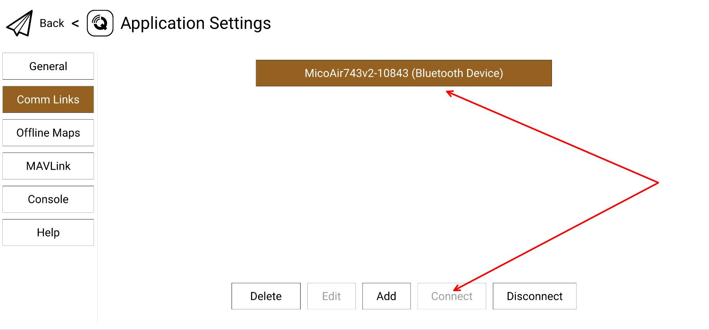709x330 pixels.
Task: Click the greyed-out Connect button
Action: coord(451,296)
